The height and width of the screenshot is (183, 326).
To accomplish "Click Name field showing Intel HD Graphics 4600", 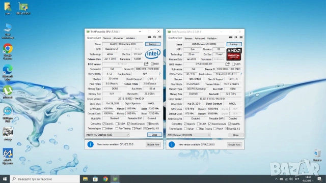I will [123, 44].
